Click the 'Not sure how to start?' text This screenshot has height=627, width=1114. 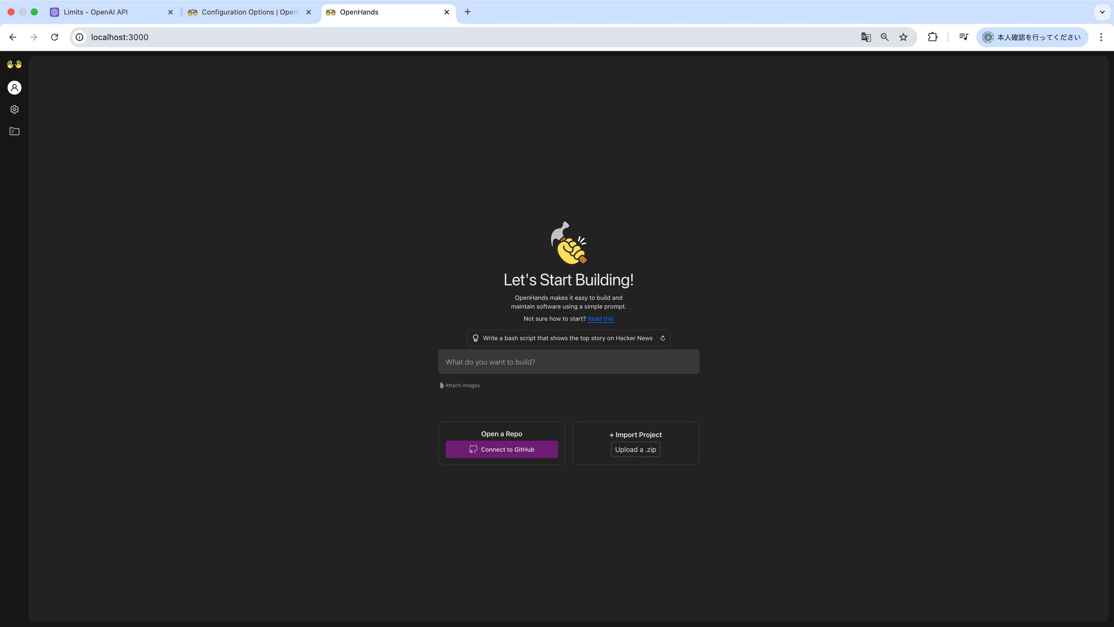click(554, 319)
